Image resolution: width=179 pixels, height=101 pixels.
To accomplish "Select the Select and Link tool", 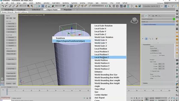I will 10,6.
